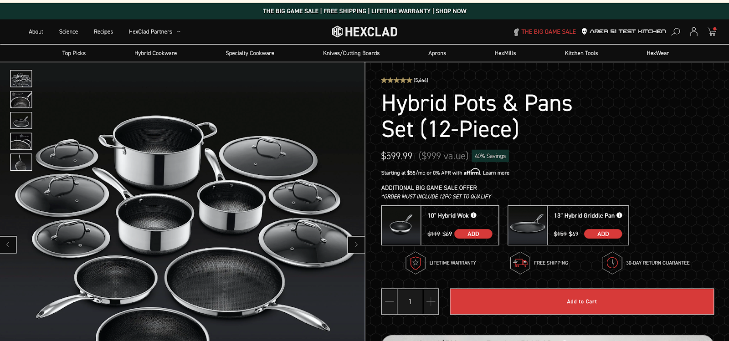
Task: Show previous product image with left arrow
Action: [8, 244]
